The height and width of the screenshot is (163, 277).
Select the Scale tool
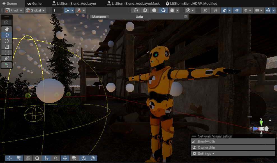point(6,47)
